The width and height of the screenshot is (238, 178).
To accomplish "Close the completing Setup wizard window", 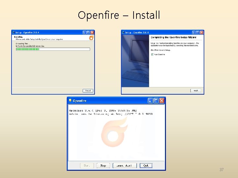I will pyautogui.click(x=202, y=32).
